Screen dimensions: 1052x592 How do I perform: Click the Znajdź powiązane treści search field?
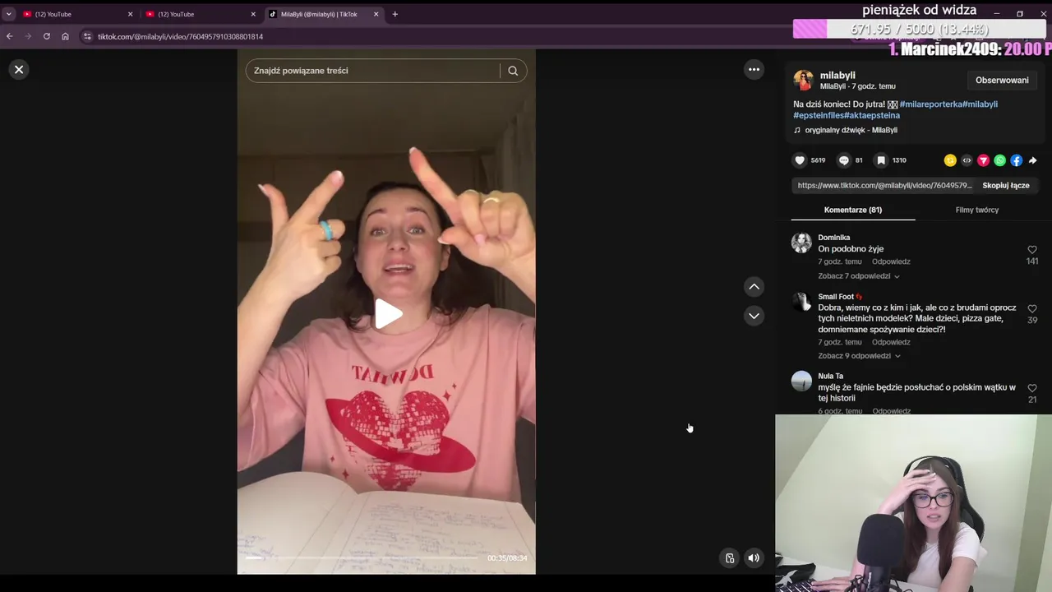pos(374,71)
